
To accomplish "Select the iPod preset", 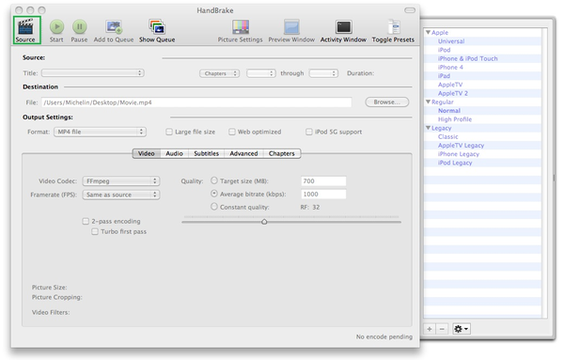I will (x=445, y=50).
